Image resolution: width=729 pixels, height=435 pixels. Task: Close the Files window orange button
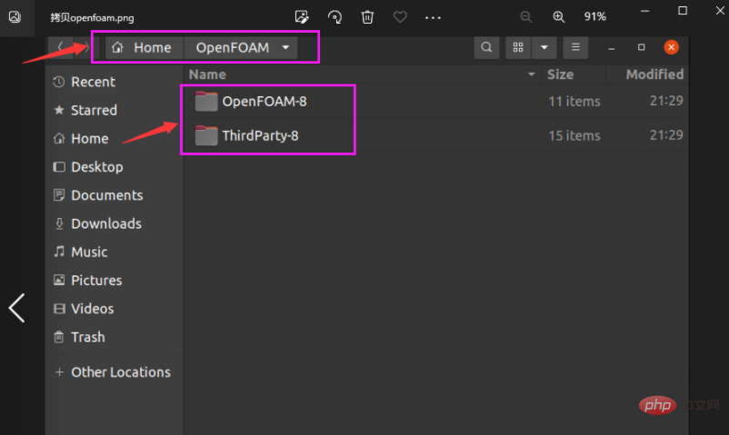671,47
